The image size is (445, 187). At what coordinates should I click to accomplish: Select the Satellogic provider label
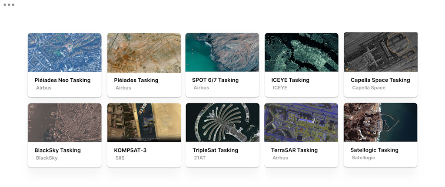[363, 158]
